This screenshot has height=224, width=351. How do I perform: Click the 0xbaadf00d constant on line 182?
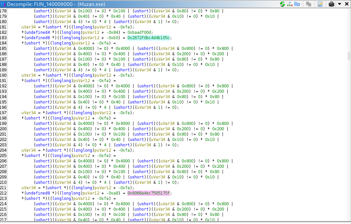(x=140, y=32)
